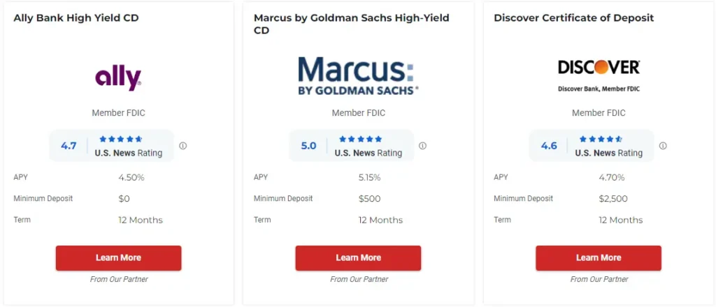Click From Our Partner under Marcus
Image resolution: width=716 pixels, height=307 pixels.
coord(359,279)
